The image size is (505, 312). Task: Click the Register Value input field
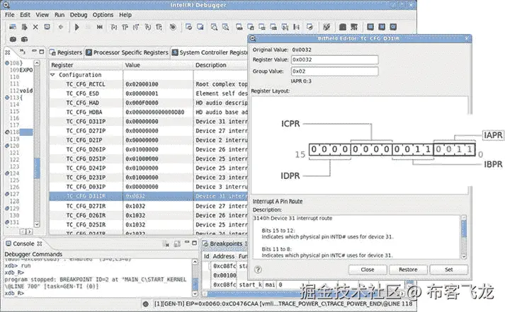click(334, 59)
